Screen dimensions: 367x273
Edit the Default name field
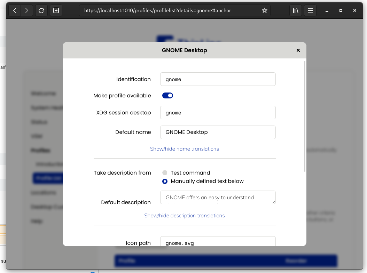point(218,132)
